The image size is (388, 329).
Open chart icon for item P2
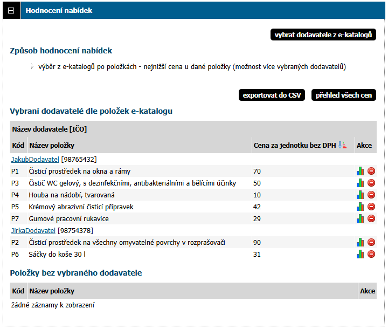pyautogui.click(x=361, y=243)
